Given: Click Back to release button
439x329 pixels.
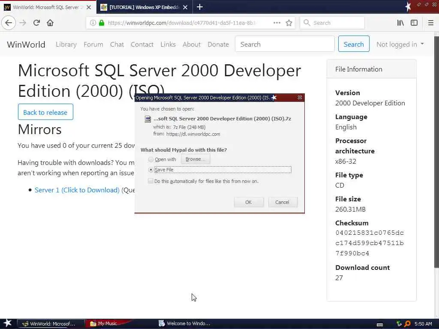Looking at the screenshot, I should pos(45,112).
